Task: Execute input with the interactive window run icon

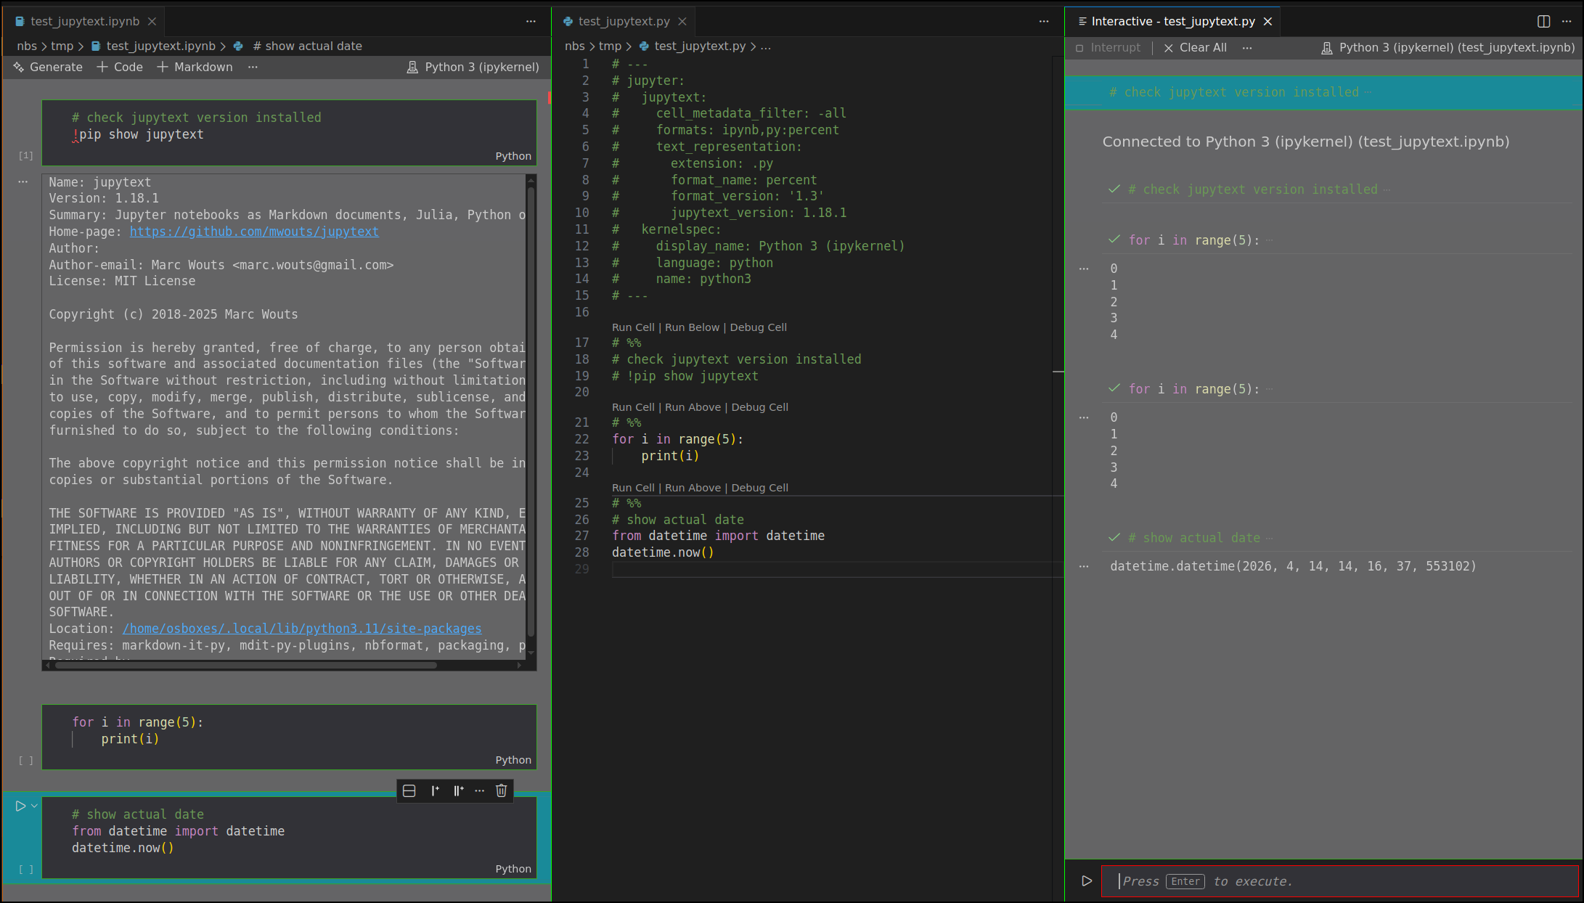Action: point(1087,880)
